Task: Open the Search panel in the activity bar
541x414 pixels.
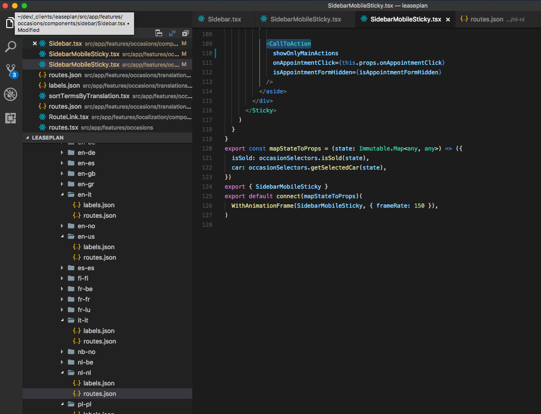Action: coord(10,47)
